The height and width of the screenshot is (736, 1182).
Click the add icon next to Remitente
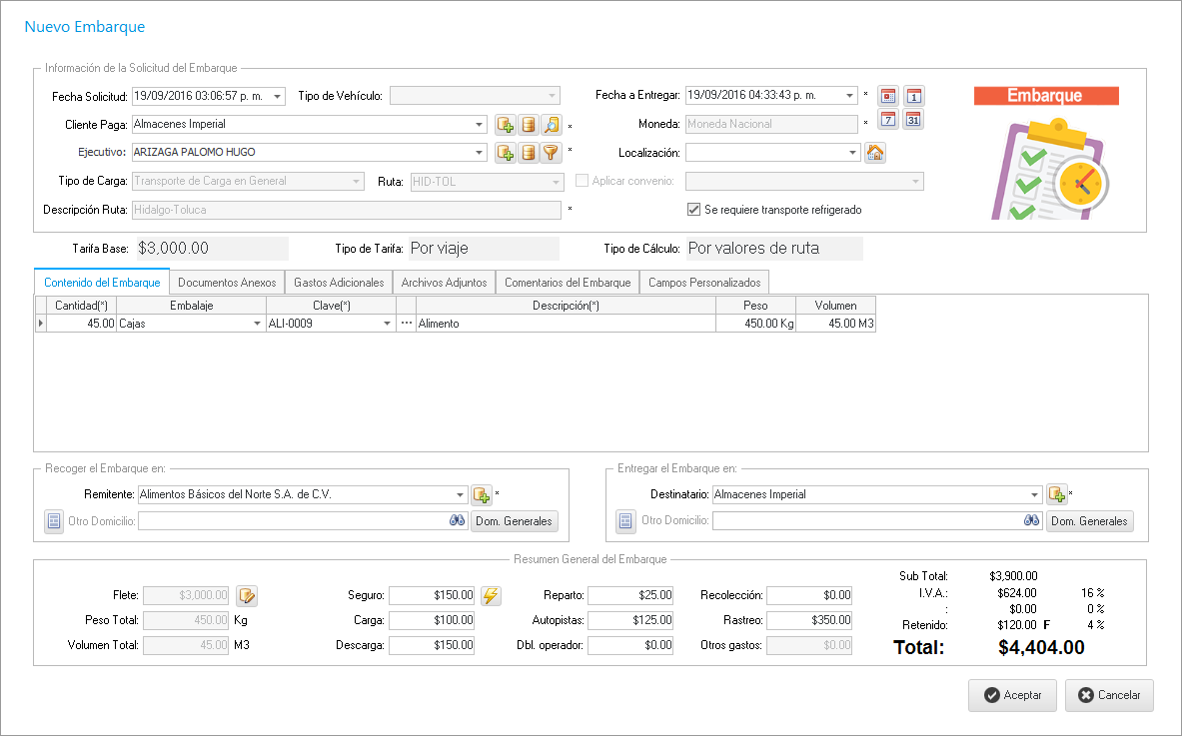[482, 494]
